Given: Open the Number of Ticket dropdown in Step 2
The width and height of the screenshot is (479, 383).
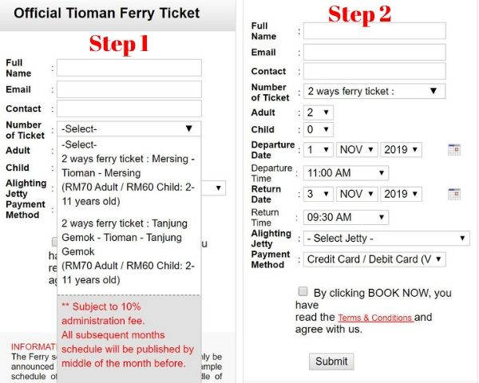Looking at the screenshot, I should tap(374, 92).
